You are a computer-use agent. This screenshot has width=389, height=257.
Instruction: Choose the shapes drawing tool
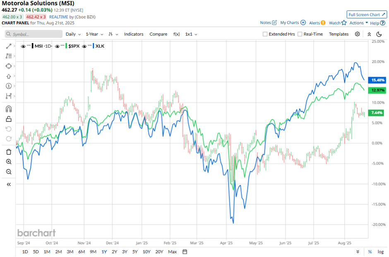tap(8, 66)
